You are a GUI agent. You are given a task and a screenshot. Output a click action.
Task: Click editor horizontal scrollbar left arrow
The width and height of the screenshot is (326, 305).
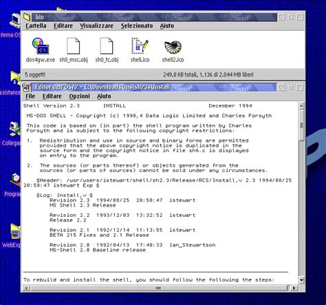[27, 288]
